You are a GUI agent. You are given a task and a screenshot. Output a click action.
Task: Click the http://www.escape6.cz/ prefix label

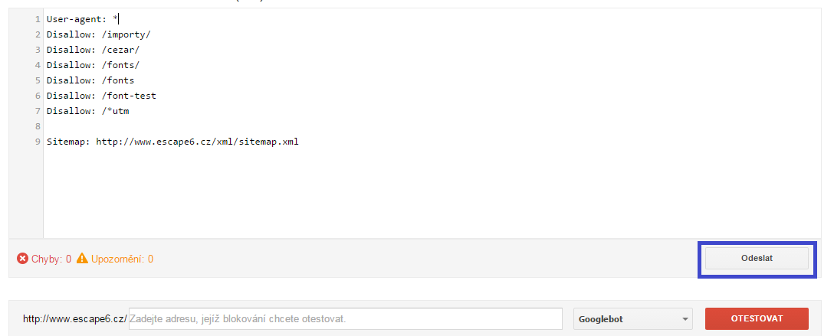[75, 319]
